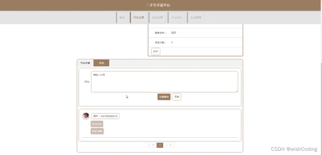Focus the comment text area

[x=164, y=82]
